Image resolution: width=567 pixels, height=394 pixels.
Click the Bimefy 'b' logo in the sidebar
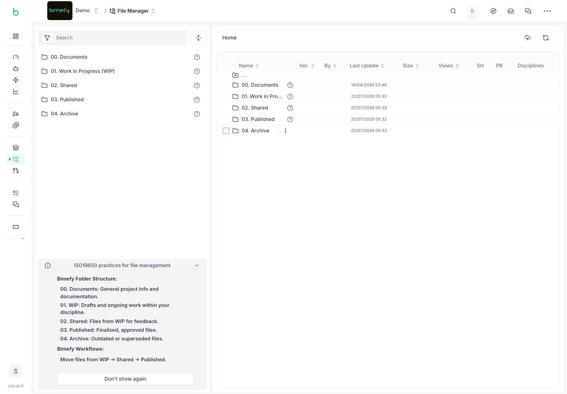point(16,12)
